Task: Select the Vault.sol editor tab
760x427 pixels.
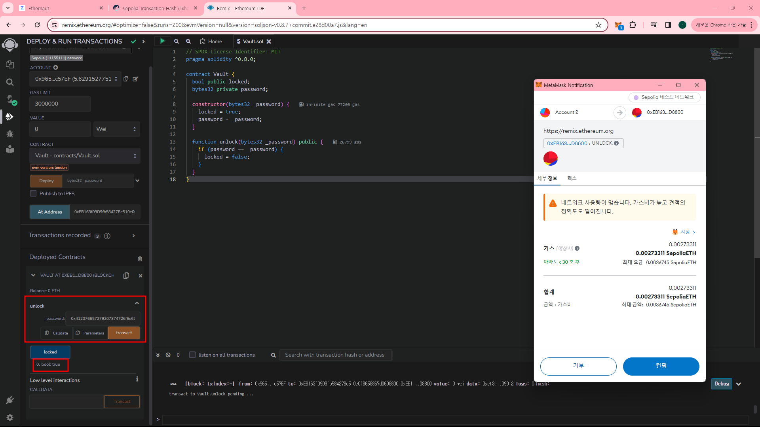Action: coord(253,42)
